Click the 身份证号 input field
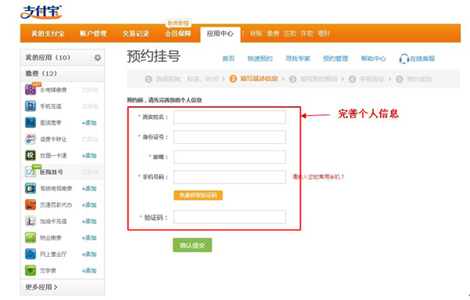 tap(230, 137)
